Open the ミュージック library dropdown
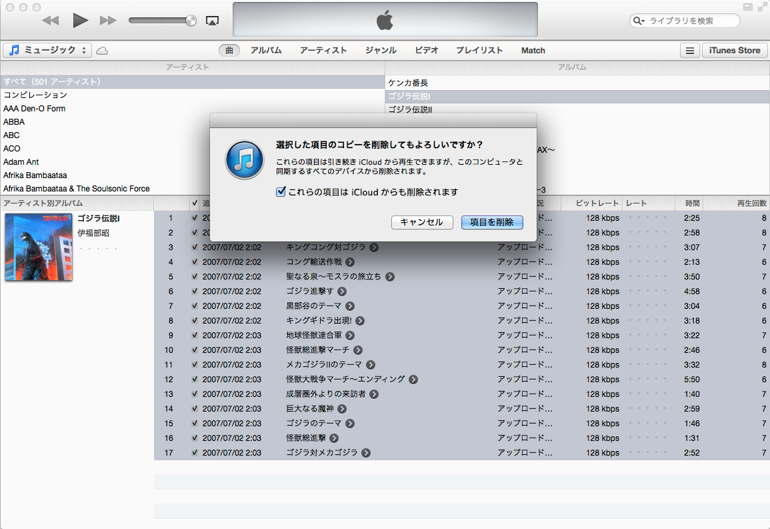770x529 pixels. point(47,50)
